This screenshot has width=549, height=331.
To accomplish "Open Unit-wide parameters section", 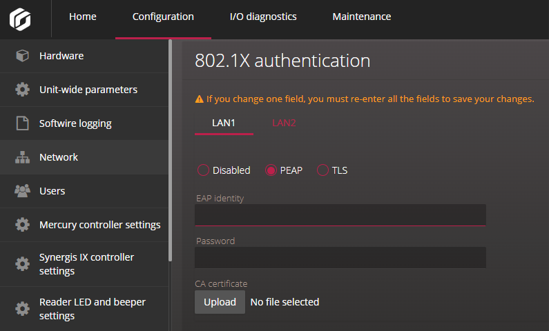I will pyautogui.click(x=84, y=90).
